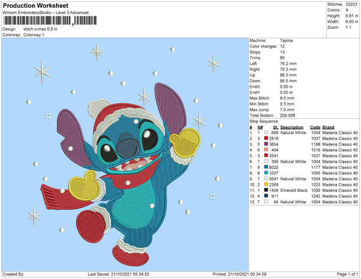Click thread code 1188 in row 3
This screenshot has width=361, height=279.
pyautogui.click(x=316, y=144)
